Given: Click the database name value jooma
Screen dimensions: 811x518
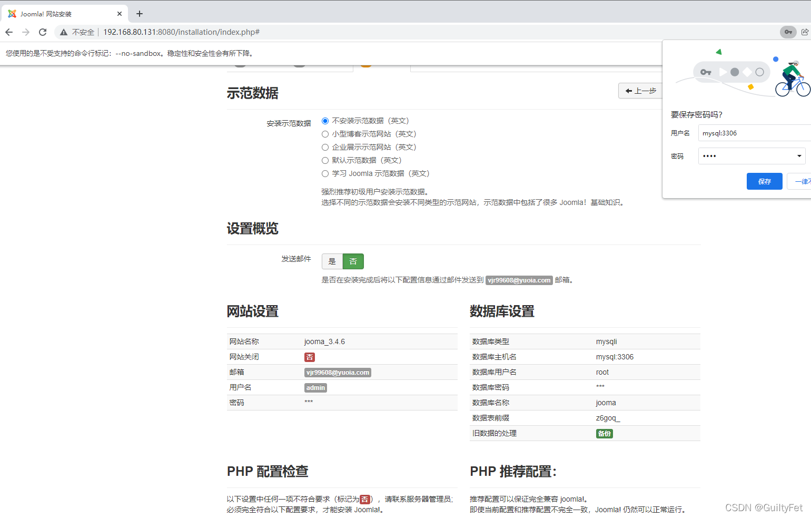Looking at the screenshot, I should pyautogui.click(x=606, y=403).
